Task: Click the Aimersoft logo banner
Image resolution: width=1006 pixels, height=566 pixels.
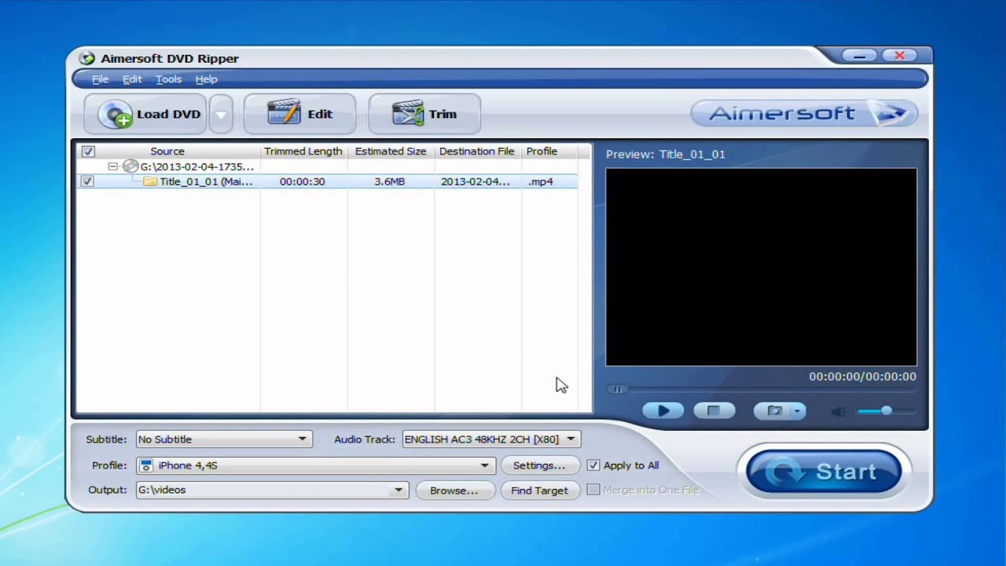Action: coord(804,113)
